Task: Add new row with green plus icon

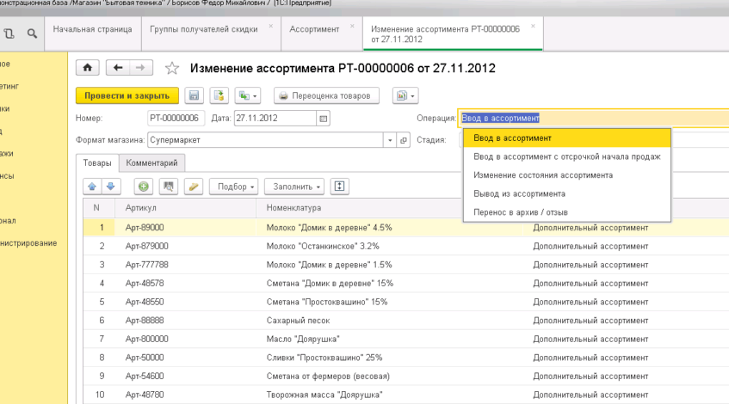Action: pyautogui.click(x=143, y=186)
